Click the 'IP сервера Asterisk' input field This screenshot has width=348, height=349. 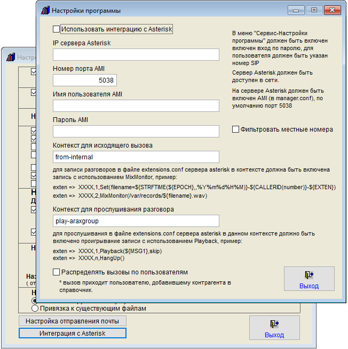tap(136, 55)
